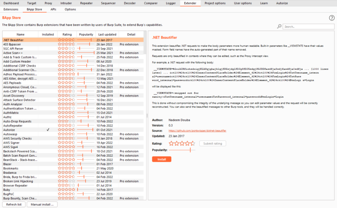Click the rating stars in .NET Beautifier details
Viewport: 337px width, 208px height.
click(x=182, y=143)
